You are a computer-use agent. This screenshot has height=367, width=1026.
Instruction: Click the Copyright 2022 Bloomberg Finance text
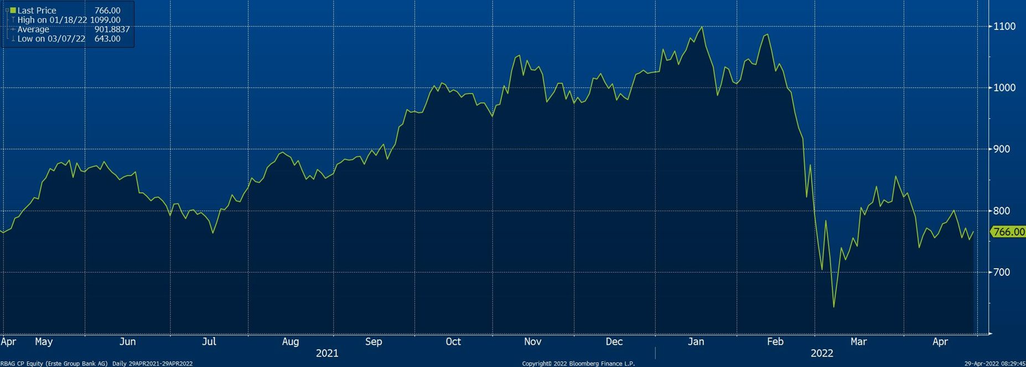click(x=578, y=364)
